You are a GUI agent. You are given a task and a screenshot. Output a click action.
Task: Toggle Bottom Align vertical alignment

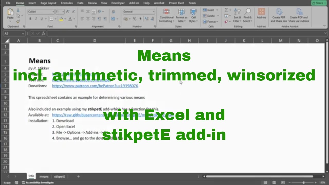(x=94, y=12)
